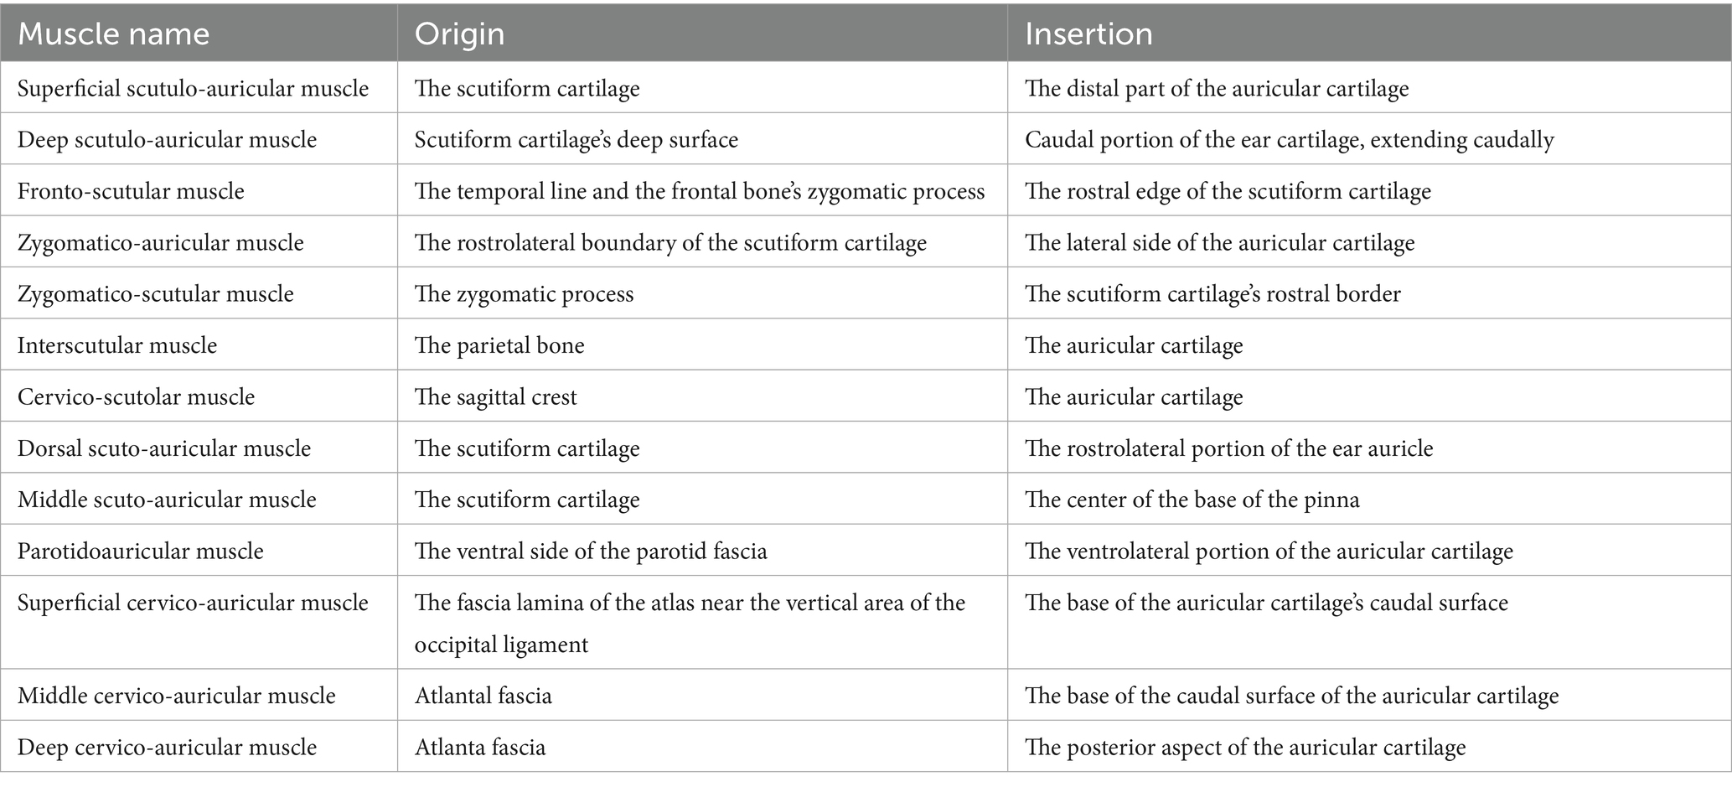
Task: Select the Zygomatico-auricular muscle cell
Action: click(160, 243)
